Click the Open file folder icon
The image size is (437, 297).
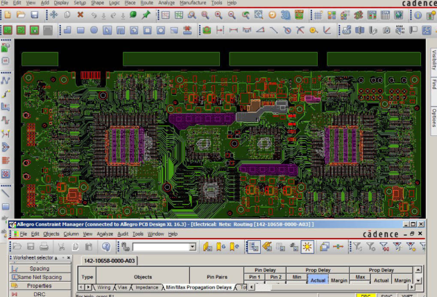click(x=21, y=15)
